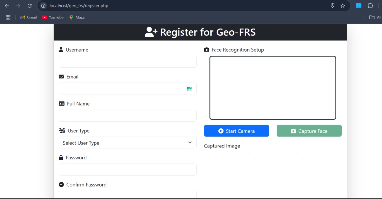Viewport: 382px width, 199px height.
Task: Click the camera icon on Capture Face button
Action: 293,131
